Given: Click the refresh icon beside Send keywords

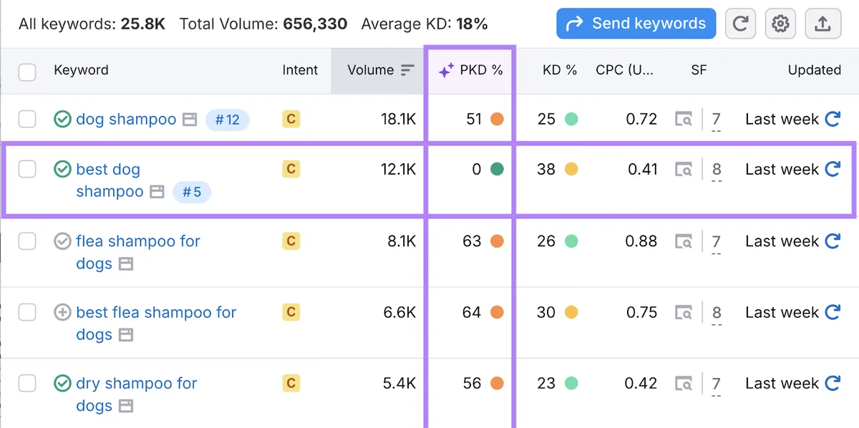Looking at the screenshot, I should (x=741, y=24).
